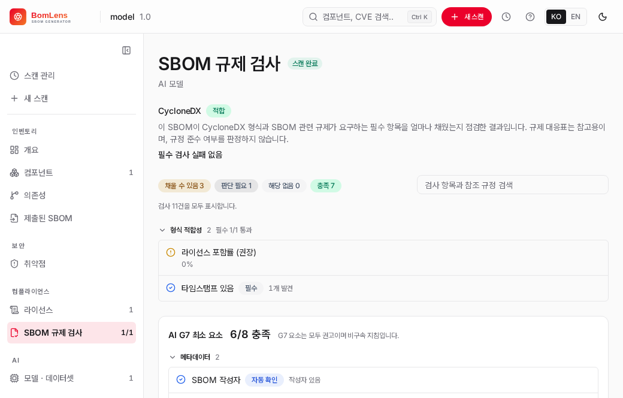This screenshot has width=623, height=398.
Task: Click the 필수 1/1 통과 text
Action: [234, 230]
